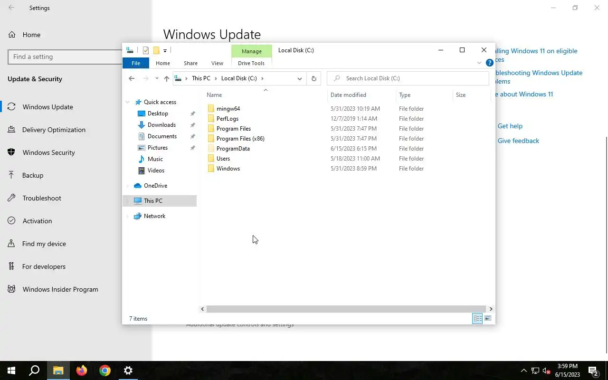Select the PerfLogs folder
The height and width of the screenshot is (380, 608).
[x=228, y=119]
